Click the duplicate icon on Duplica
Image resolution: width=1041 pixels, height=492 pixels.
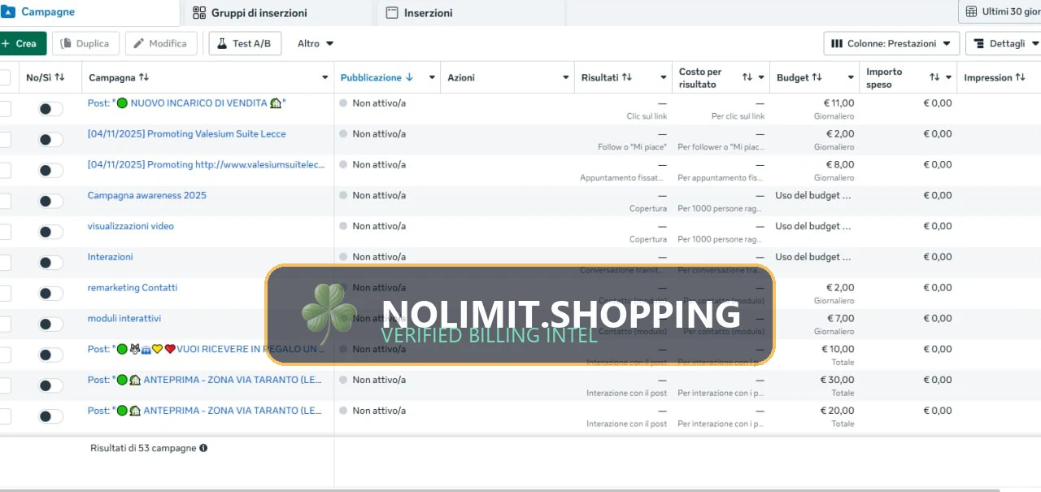coord(66,44)
